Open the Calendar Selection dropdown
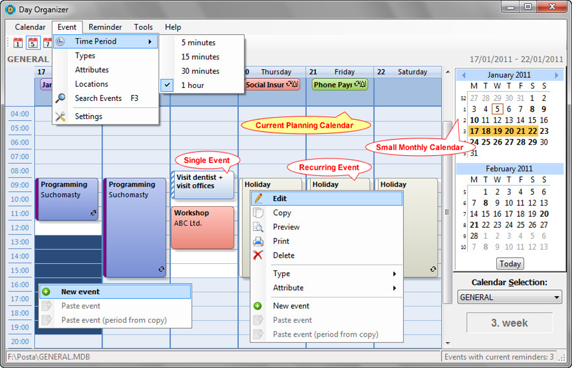This screenshot has width=572, height=368. [557, 297]
